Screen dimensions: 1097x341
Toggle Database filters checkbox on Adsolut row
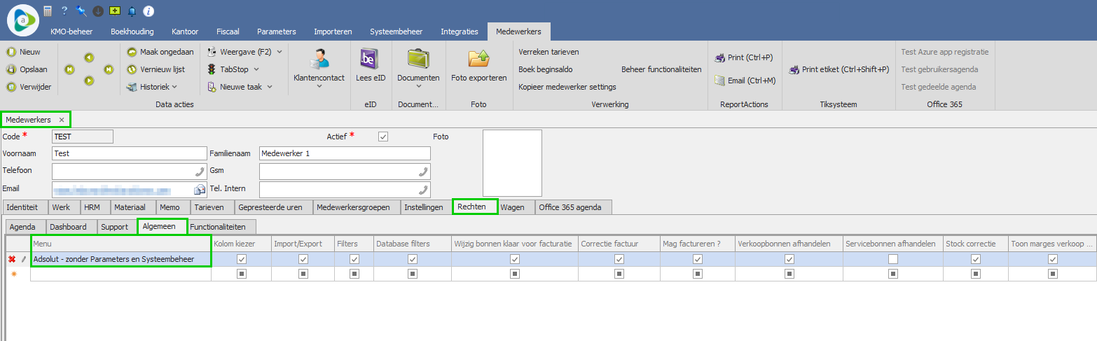tap(412, 259)
